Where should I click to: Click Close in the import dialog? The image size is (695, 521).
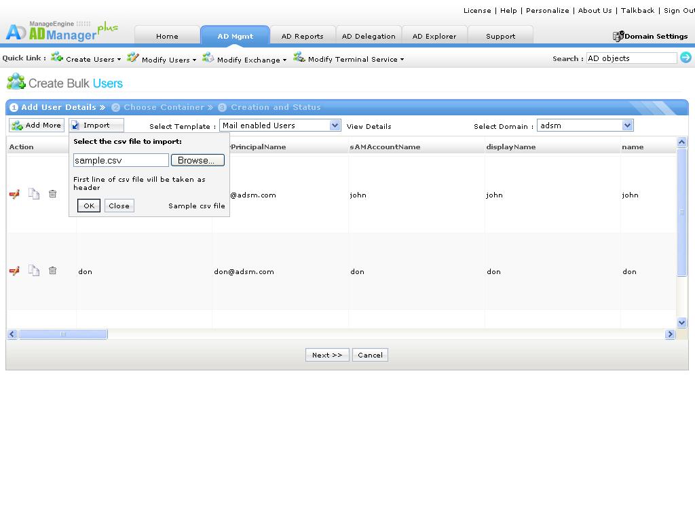point(119,206)
